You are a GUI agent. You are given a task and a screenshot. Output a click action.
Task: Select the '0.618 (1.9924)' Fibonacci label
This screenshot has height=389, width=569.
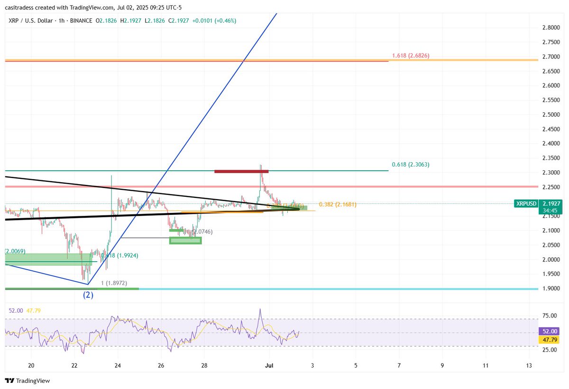119,255
